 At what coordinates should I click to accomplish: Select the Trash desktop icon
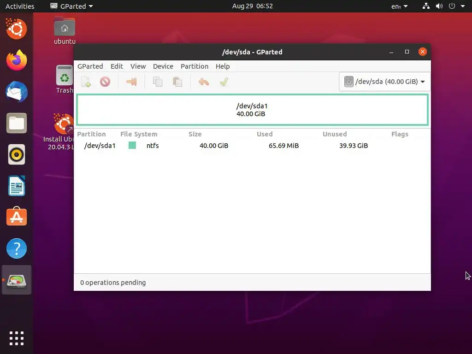[x=65, y=79]
